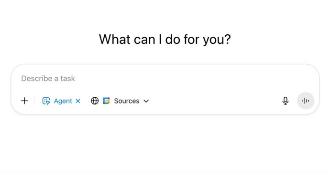Click the What can I do for you heading
Screen dimensions: 330x174
pyautogui.click(x=165, y=39)
